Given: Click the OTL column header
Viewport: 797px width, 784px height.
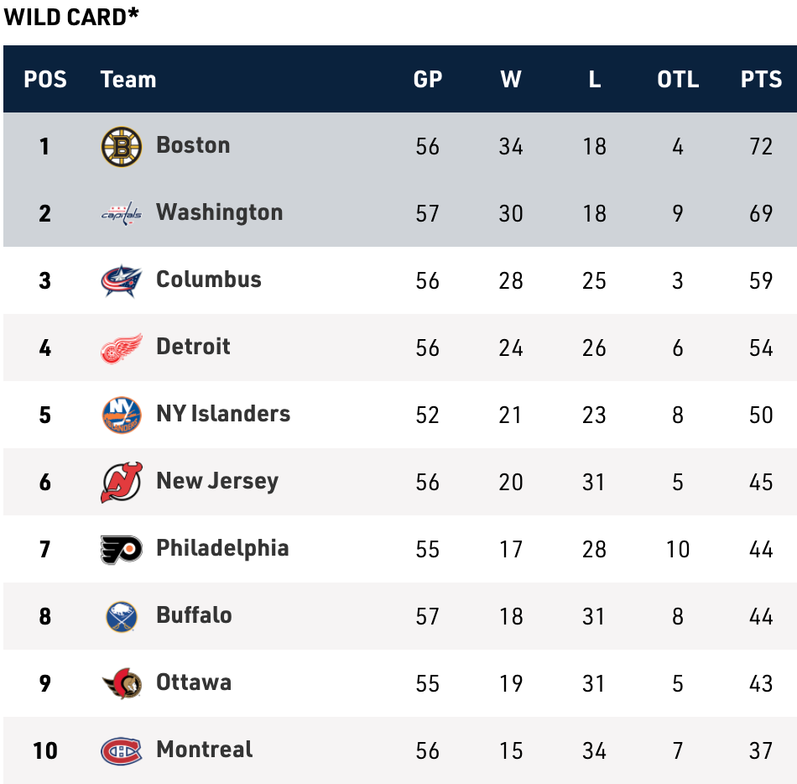Looking at the screenshot, I should point(678,80).
